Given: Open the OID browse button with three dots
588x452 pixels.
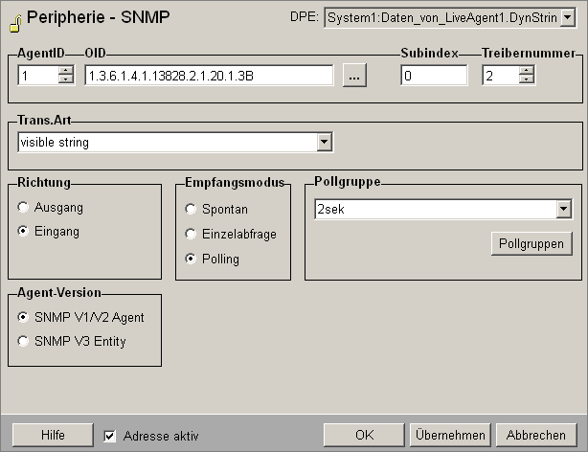Looking at the screenshot, I should [x=354, y=76].
